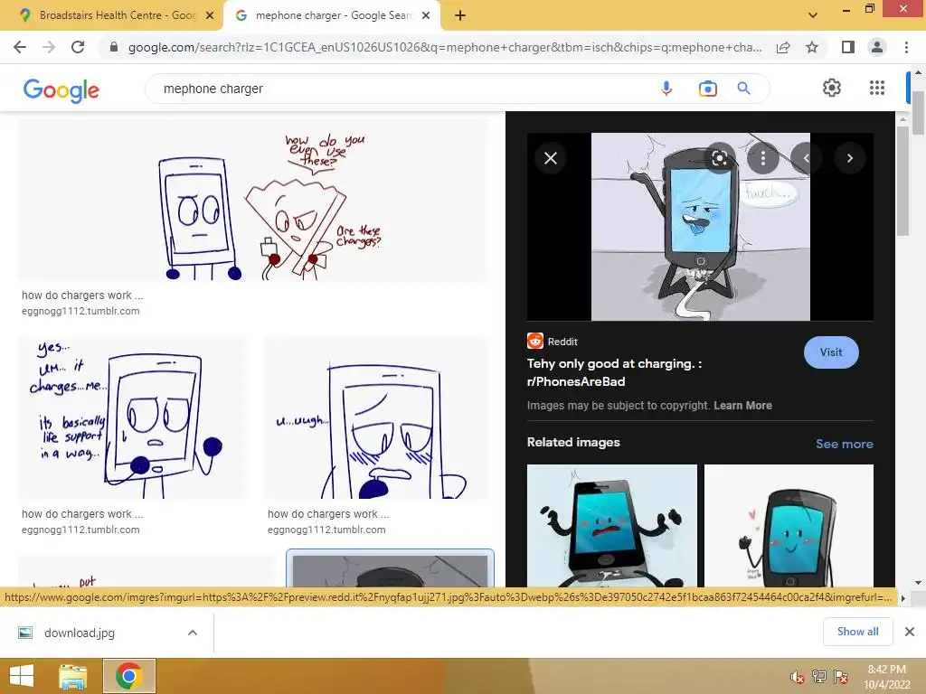
Task: Open the downloaded file download.jpg
Action: (80, 633)
